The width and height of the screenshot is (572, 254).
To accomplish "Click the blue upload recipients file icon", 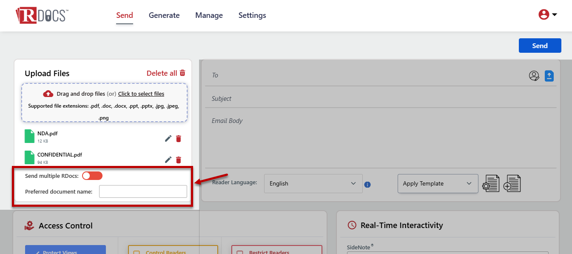I will click(549, 76).
